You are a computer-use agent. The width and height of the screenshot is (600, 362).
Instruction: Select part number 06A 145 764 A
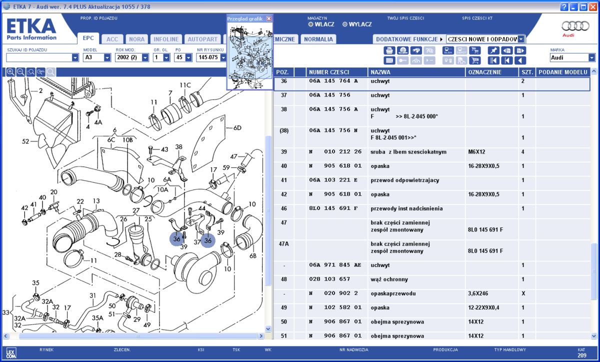tap(333, 81)
